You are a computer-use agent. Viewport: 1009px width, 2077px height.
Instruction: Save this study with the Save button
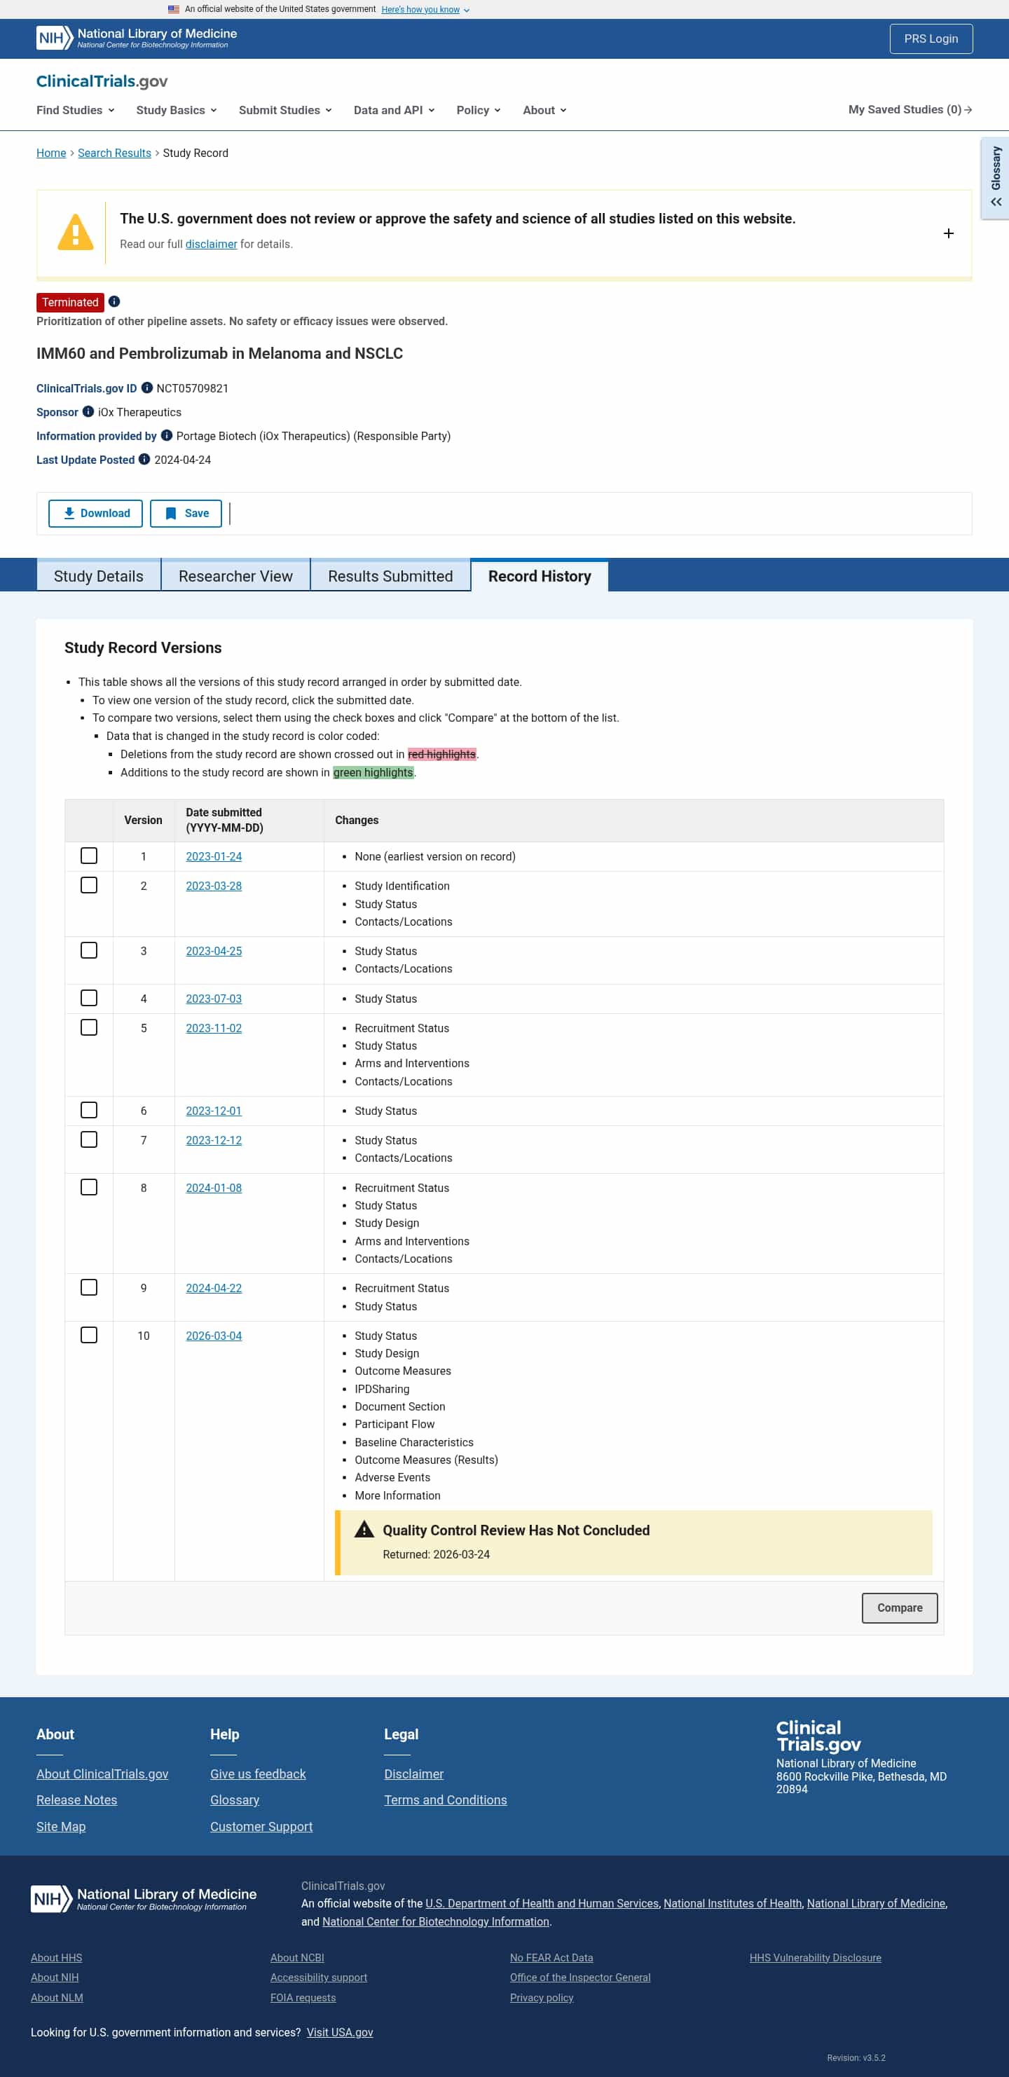(x=186, y=513)
